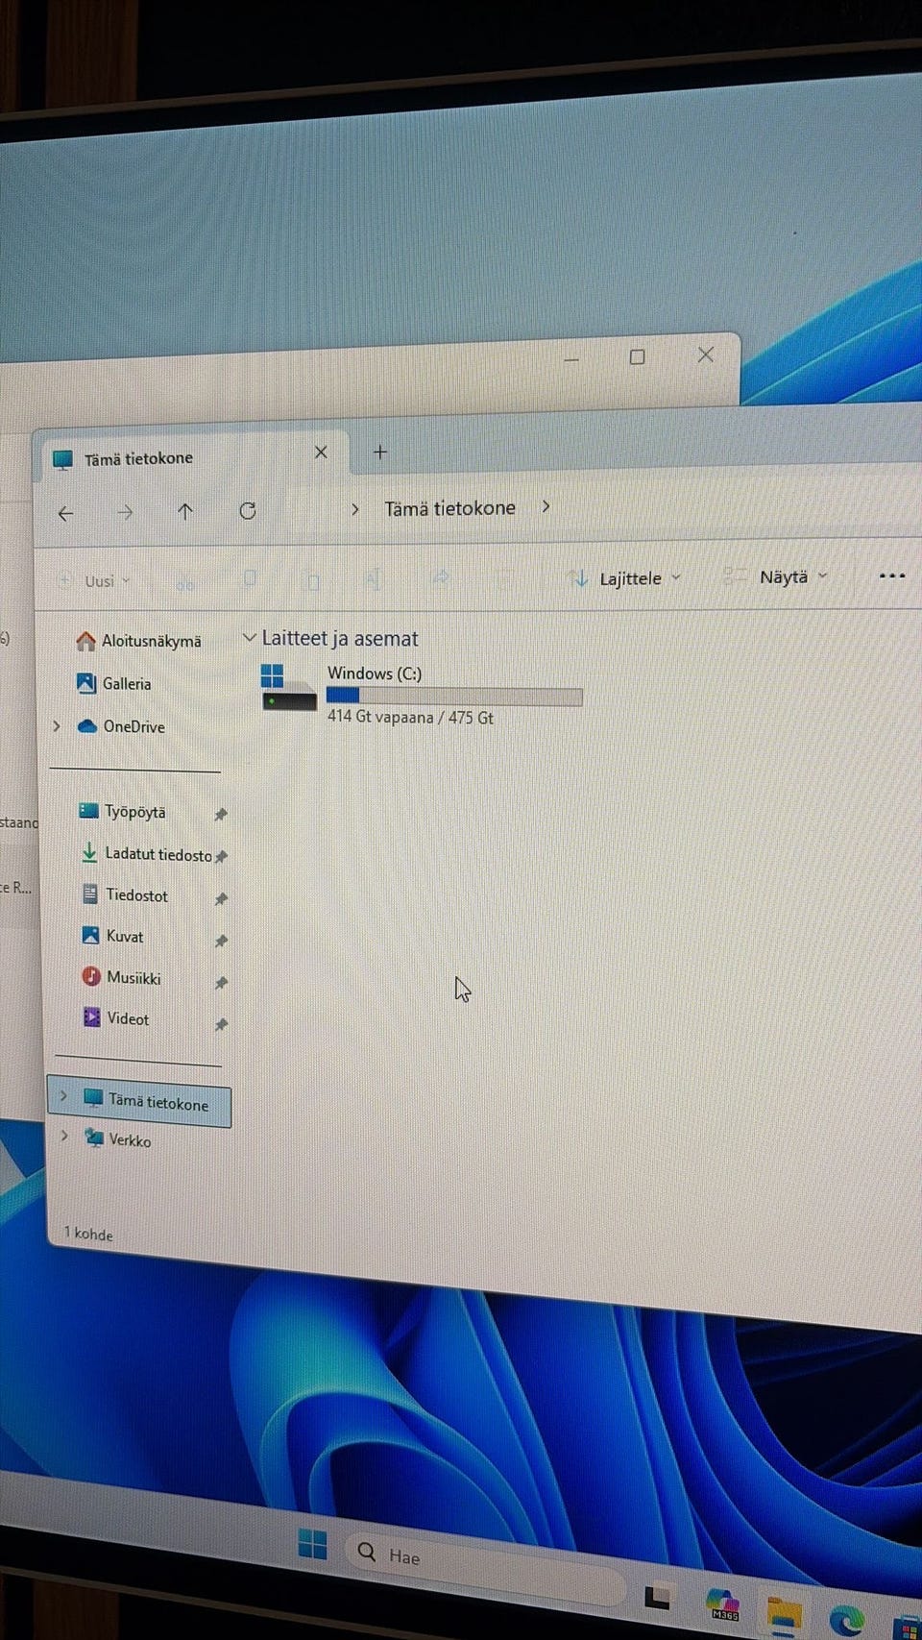Click the pin icon next to Videot

[x=221, y=1025]
